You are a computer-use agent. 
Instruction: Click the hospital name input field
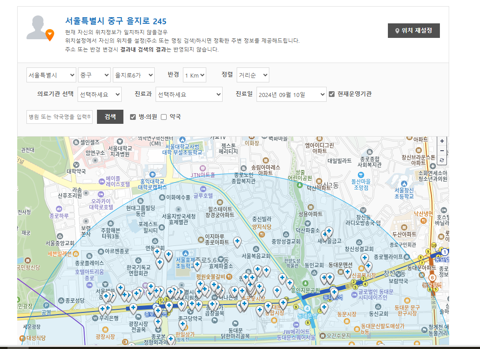[x=60, y=116]
